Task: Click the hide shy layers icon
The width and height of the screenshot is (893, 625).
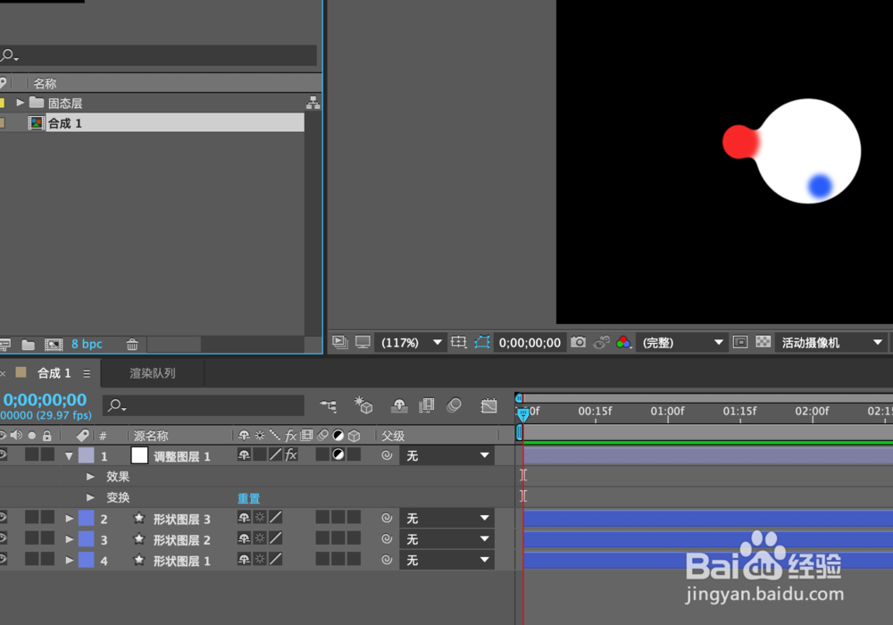Action: 398,406
